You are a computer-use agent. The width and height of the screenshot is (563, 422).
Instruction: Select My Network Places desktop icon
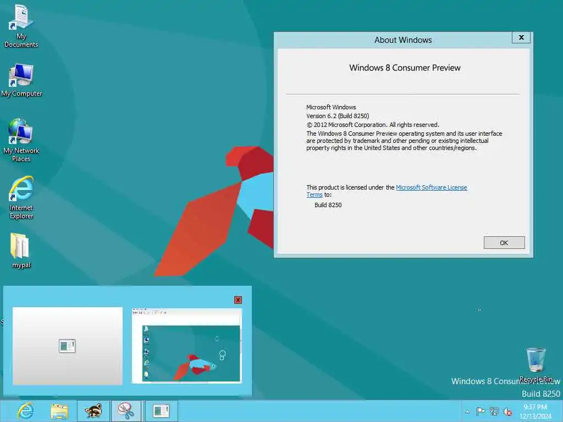click(x=21, y=140)
